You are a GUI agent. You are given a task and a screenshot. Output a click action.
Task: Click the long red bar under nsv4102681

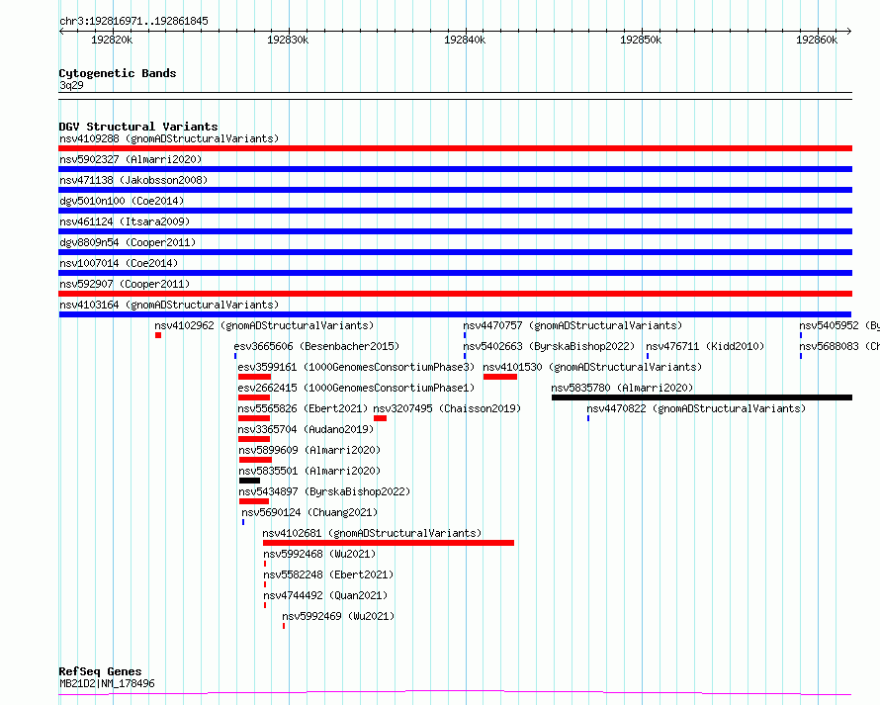(389, 543)
